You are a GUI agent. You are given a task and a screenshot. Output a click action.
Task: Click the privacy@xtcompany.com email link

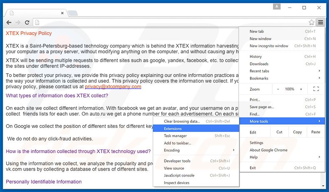click(x=113, y=87)
